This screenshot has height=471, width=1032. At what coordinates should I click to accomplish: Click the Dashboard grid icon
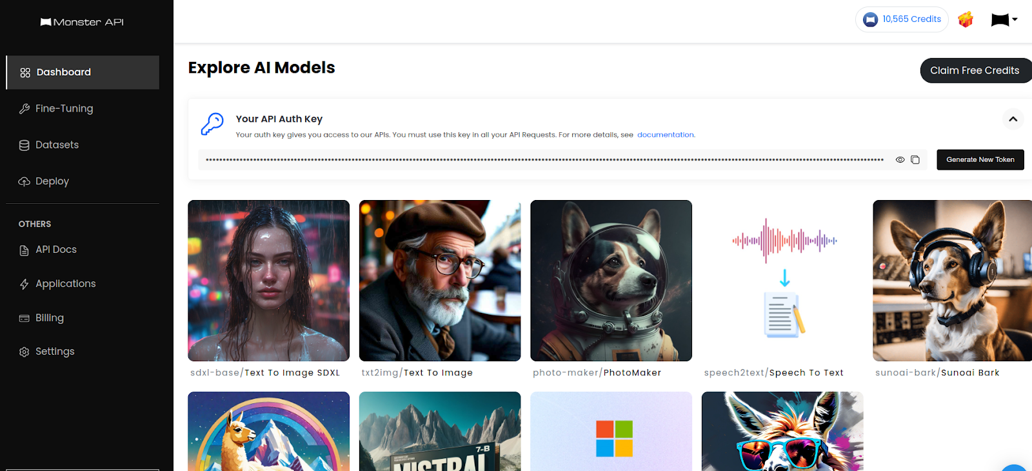(25, 73)
